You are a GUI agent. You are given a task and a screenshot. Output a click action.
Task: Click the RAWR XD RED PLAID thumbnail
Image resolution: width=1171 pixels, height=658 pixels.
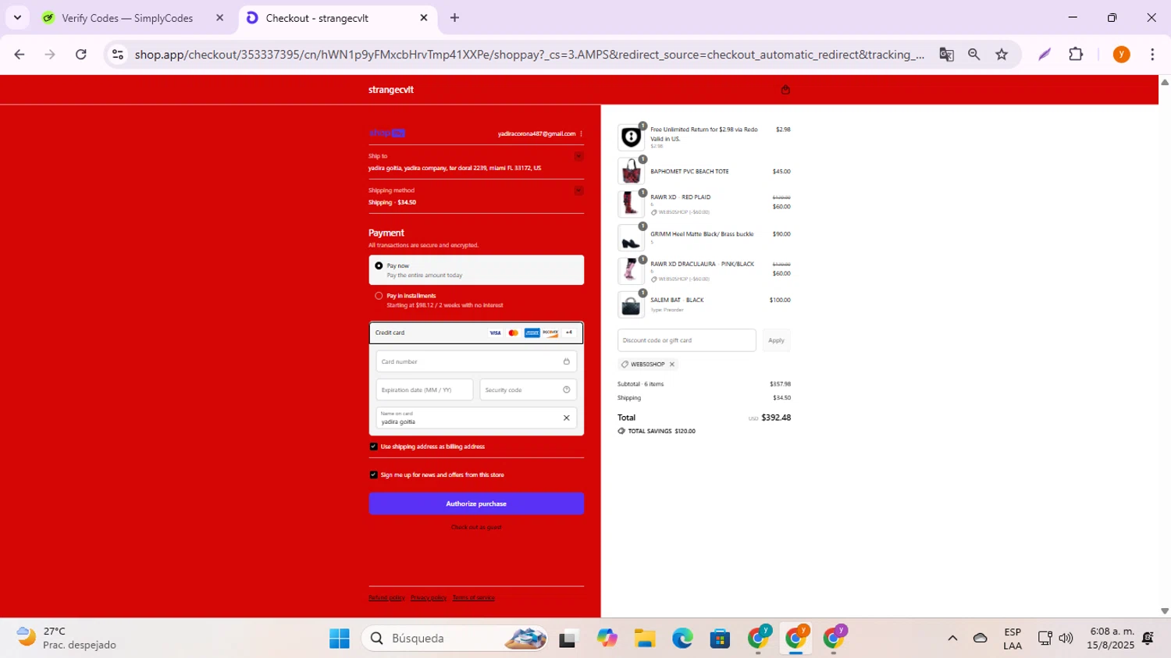[631, 205]
